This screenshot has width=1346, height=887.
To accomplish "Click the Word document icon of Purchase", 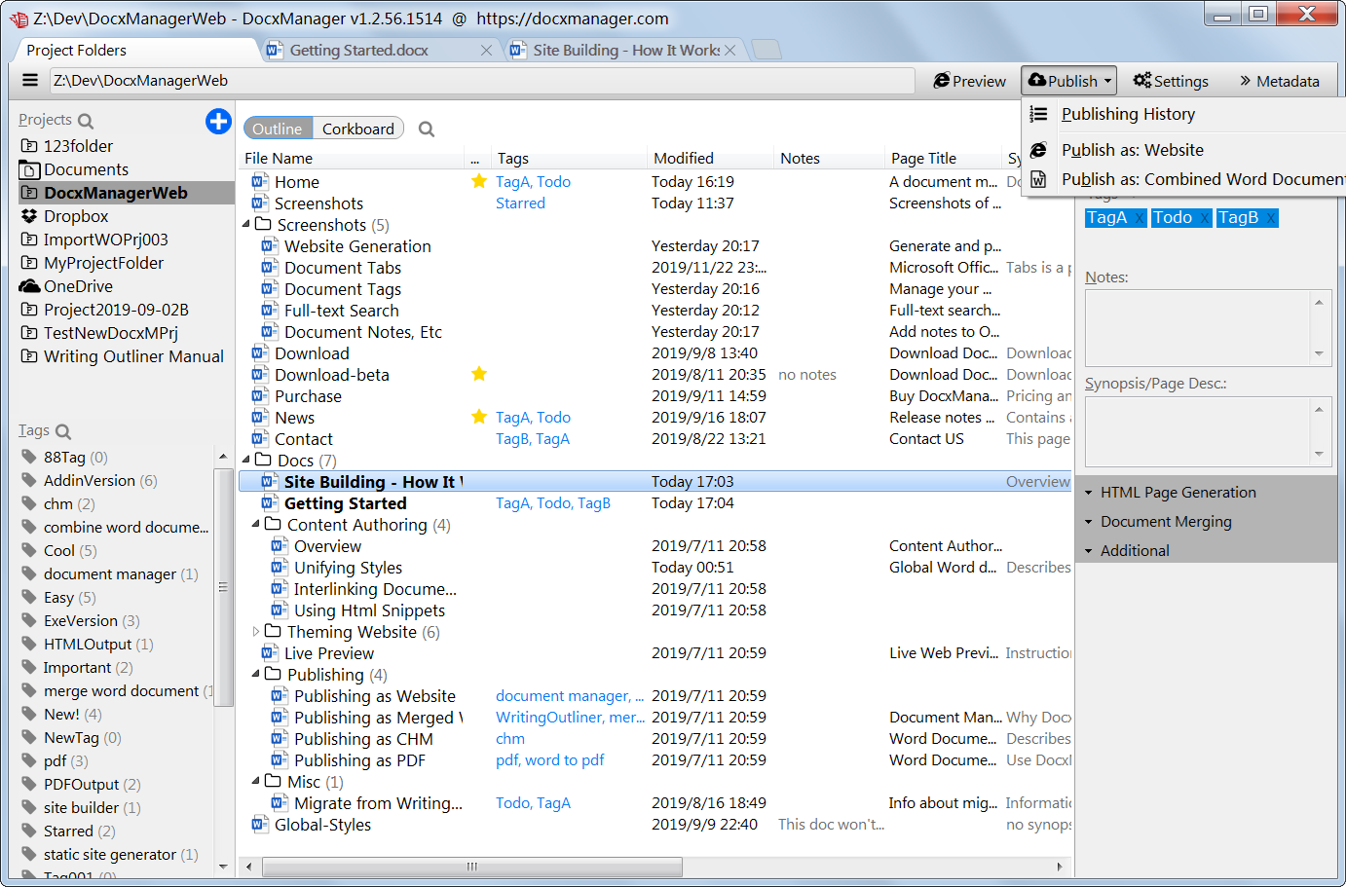I will (x=260, y=396).
